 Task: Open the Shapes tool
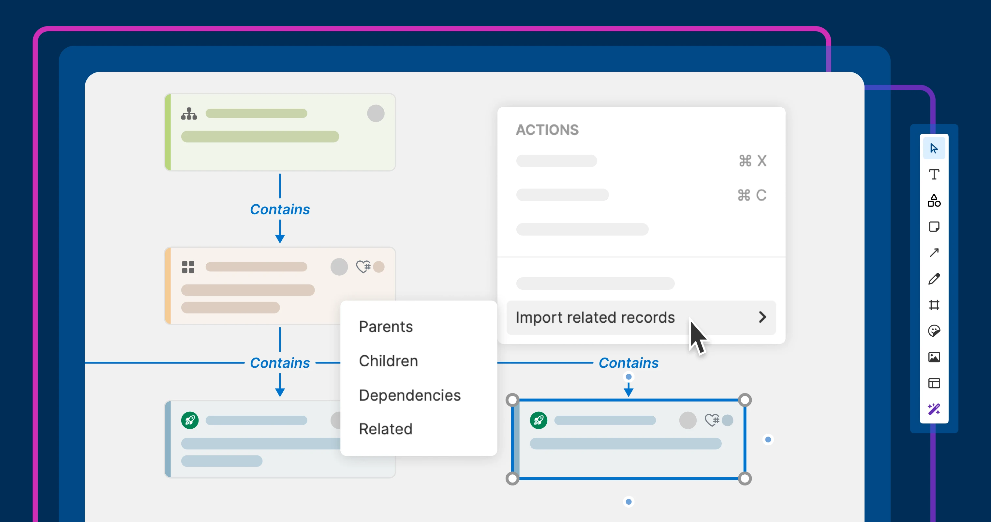coord(934,201)
